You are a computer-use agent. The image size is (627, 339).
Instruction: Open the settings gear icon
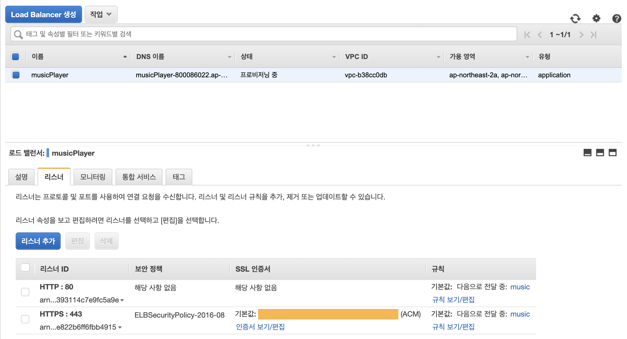click(596, 19)
